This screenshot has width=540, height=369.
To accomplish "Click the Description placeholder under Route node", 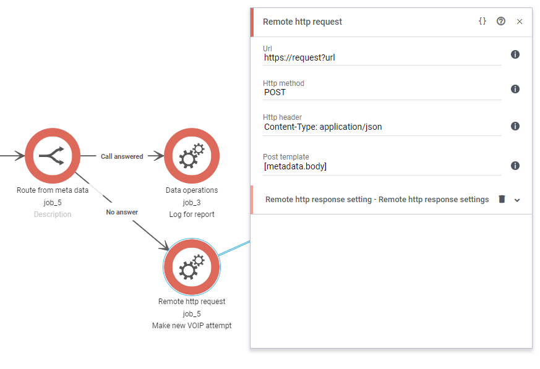I will (x=53, y=214).
